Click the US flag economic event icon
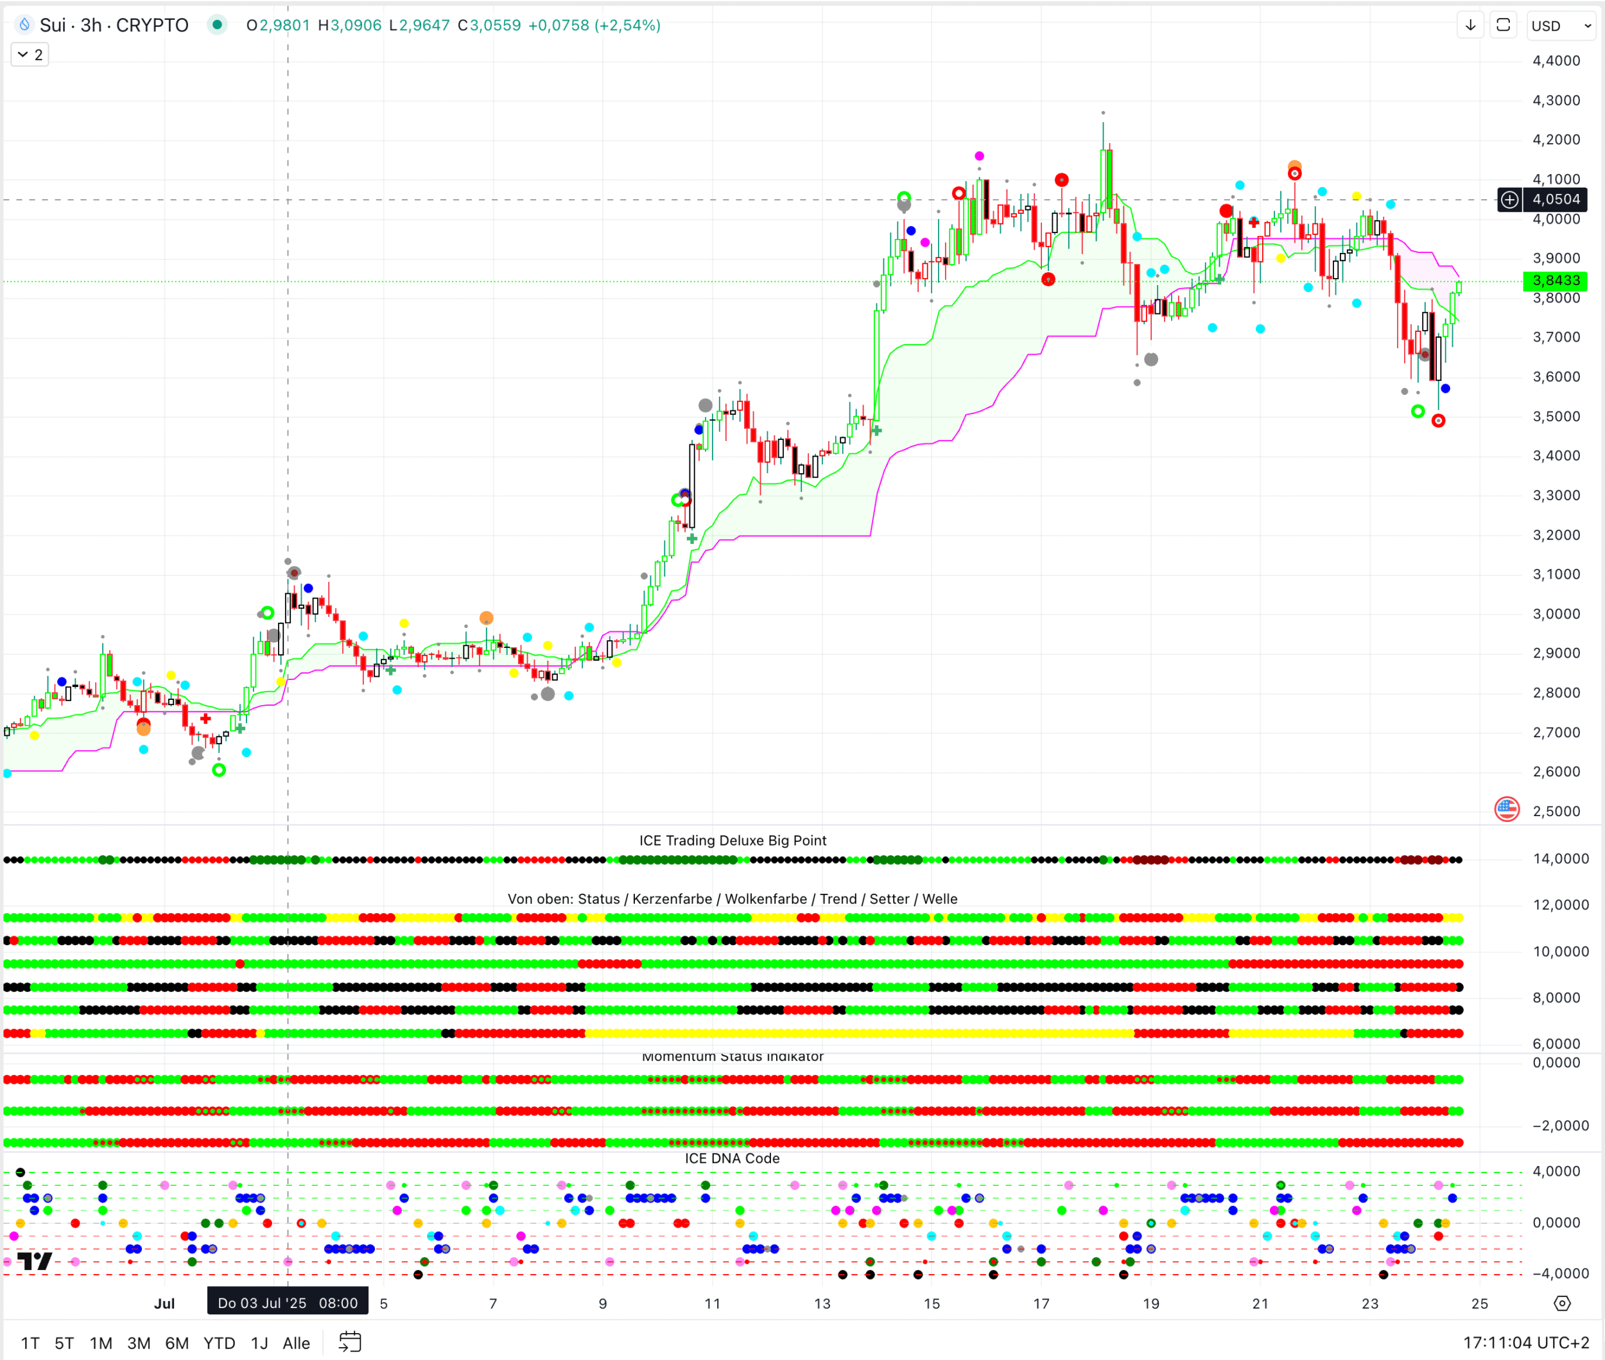The width and height of the screenshot is (1605, 1360). [x=1506, y=809]
